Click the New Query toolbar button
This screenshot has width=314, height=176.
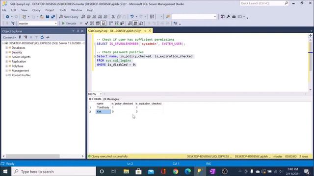click(69, 17)
